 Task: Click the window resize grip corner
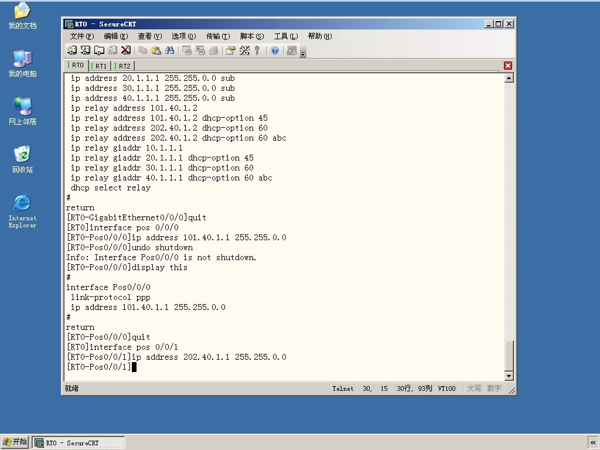(x=512, y=390)
